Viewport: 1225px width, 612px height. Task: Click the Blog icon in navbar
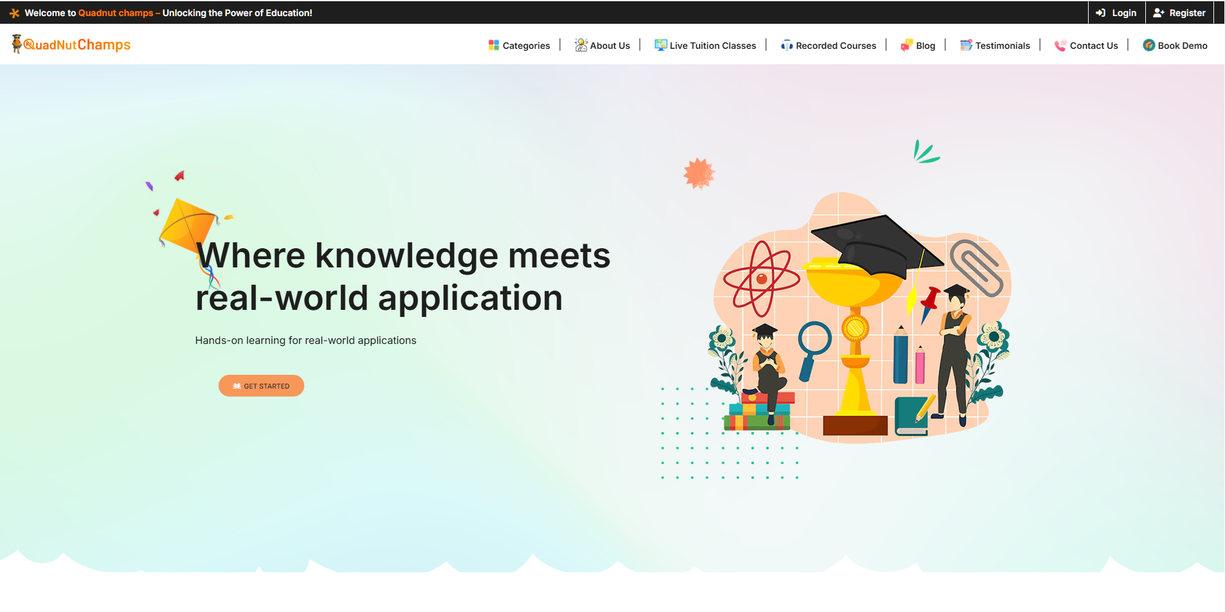pos(907,45)
